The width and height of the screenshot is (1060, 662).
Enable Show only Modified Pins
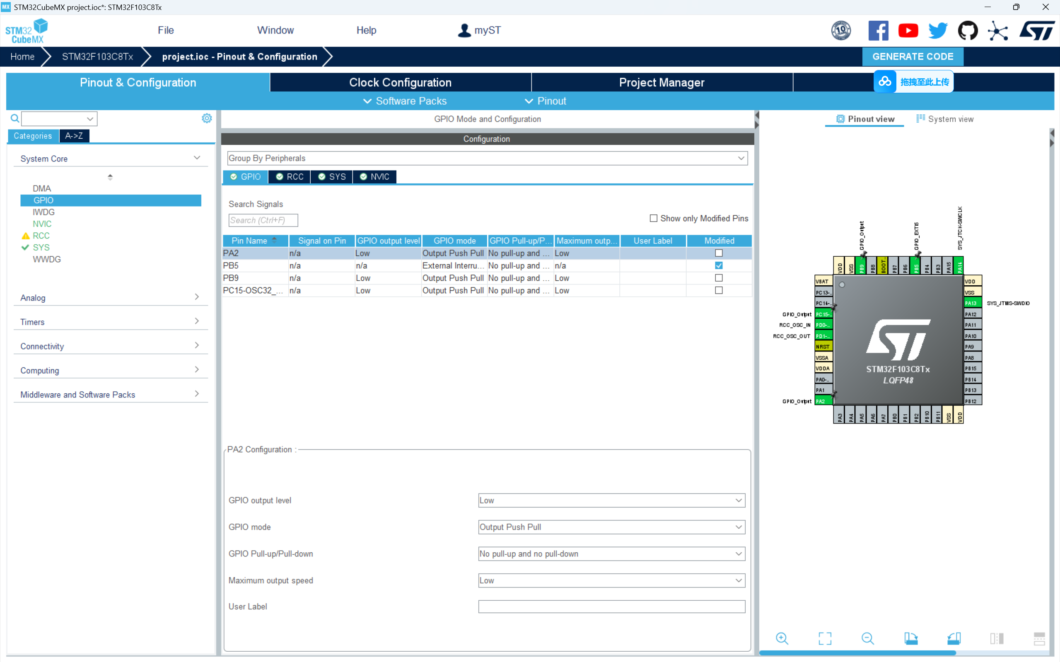click(654, 218)
